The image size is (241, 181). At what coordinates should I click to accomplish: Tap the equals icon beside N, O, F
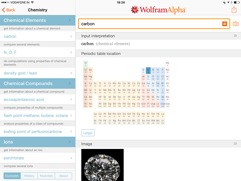coord(71,52)
